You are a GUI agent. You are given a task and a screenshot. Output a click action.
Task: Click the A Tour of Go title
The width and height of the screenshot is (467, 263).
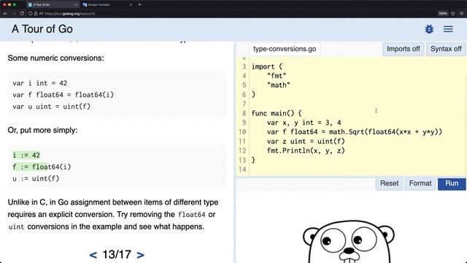coord(42,29)
